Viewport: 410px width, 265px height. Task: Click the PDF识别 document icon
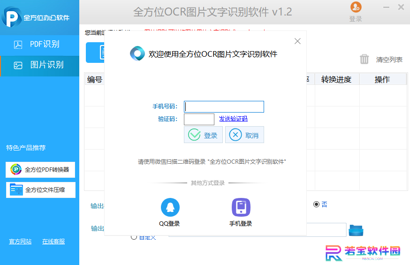click(18, 45)
